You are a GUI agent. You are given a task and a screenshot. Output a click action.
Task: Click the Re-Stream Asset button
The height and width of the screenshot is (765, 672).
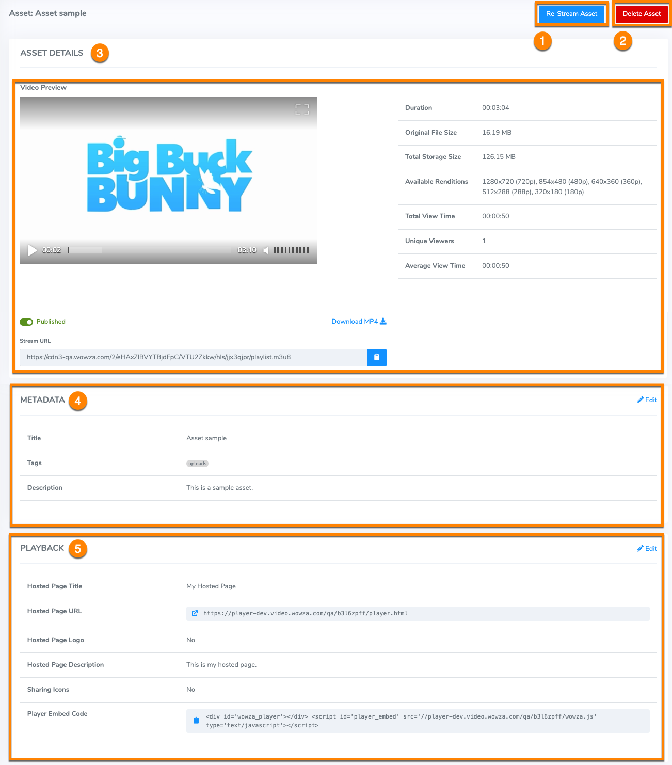tap(571, 14)
